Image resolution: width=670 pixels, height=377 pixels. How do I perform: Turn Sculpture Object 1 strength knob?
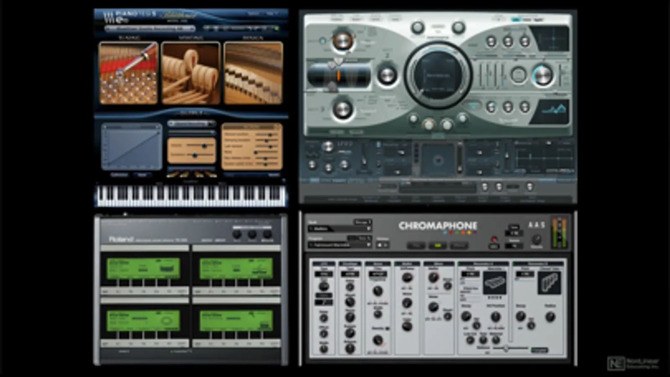(342, 41)
